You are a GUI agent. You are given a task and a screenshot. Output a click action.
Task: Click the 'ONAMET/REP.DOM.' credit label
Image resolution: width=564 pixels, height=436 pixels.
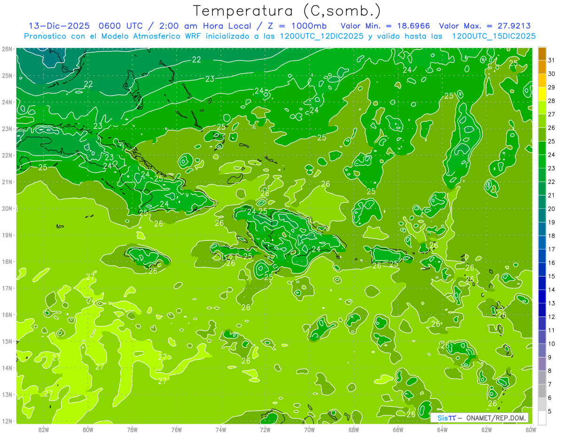[497, 418]
